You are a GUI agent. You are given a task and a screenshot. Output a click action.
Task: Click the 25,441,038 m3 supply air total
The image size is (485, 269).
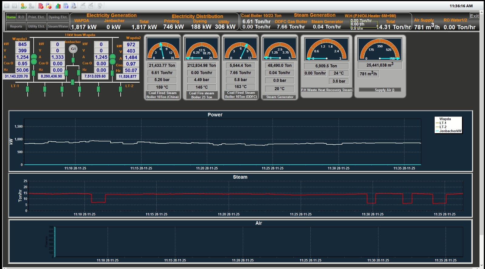[380, 65]
